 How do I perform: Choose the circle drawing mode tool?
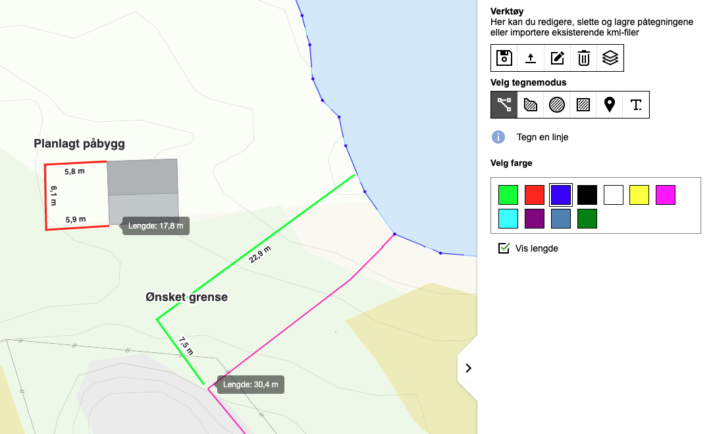coord(557,105)
